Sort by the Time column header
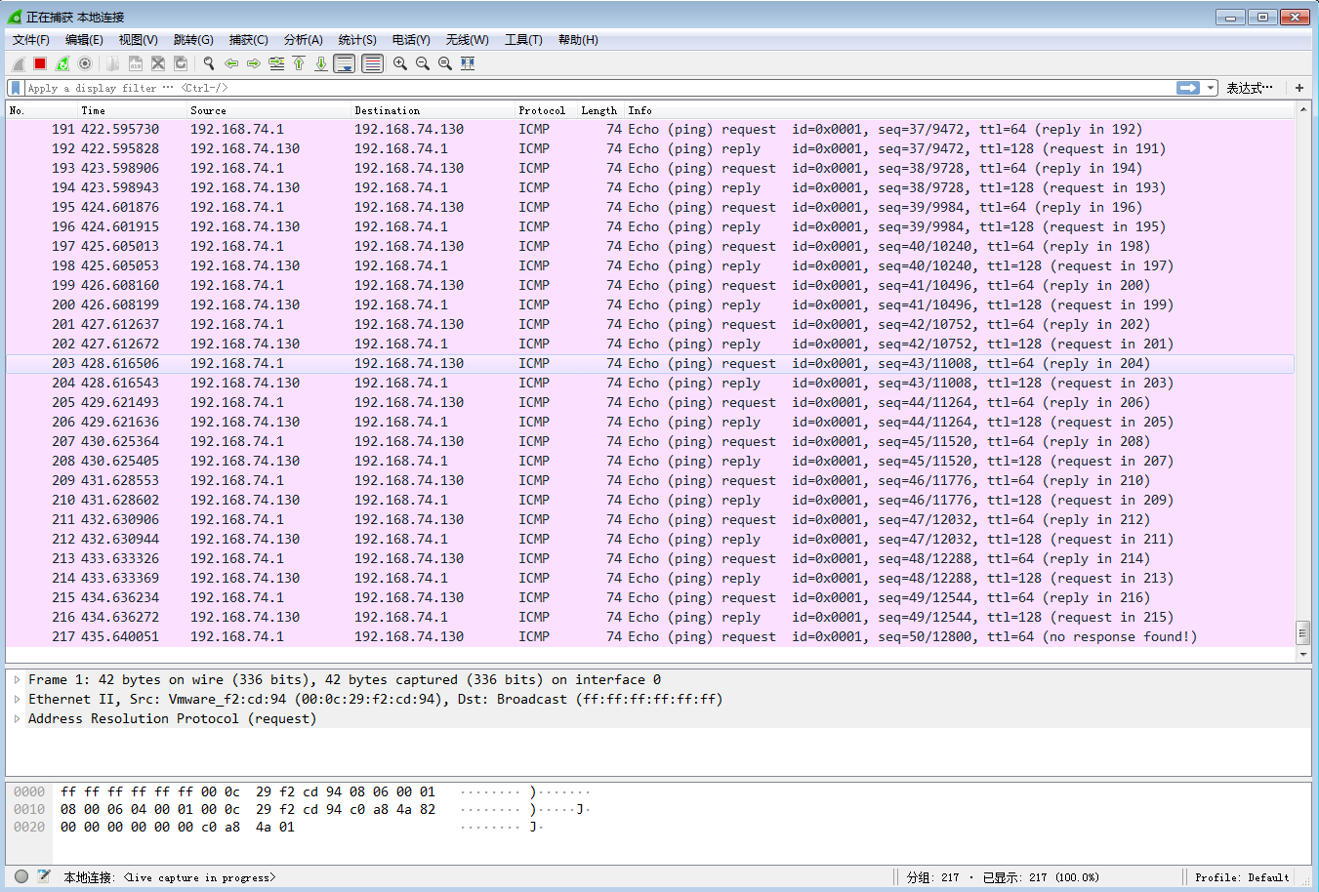Screen dimensions: 1319x892 (x=132, y=110)
